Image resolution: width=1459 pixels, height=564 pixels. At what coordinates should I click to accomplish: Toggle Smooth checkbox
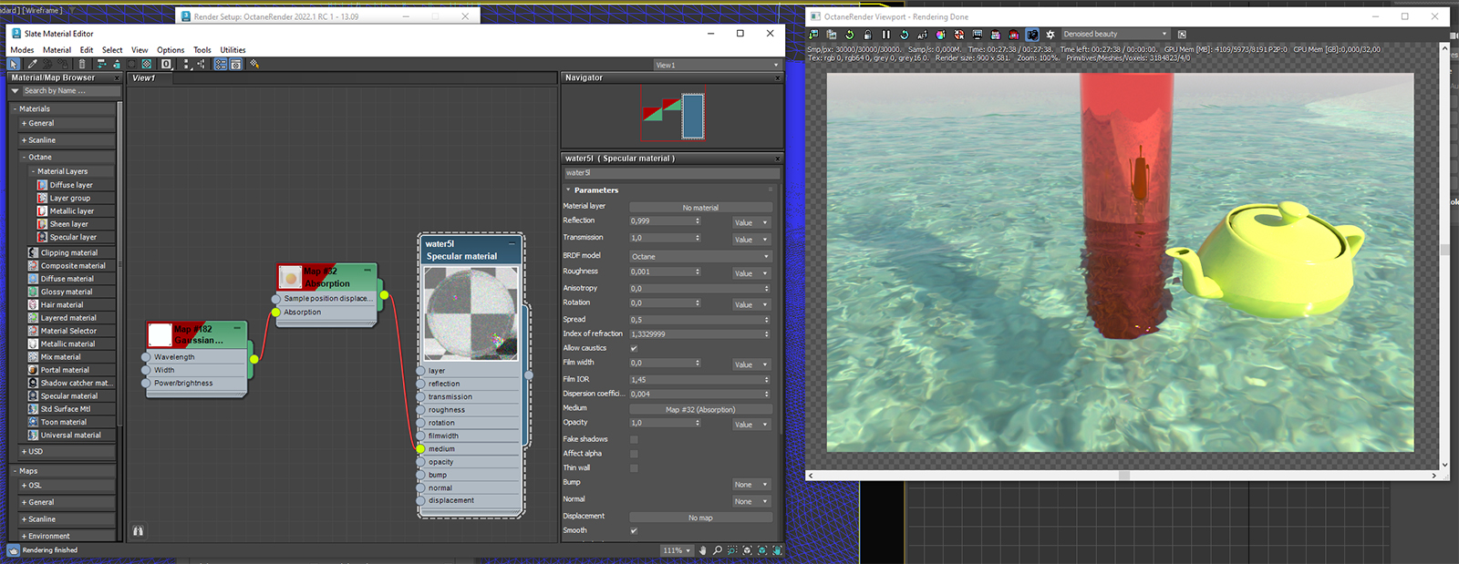(x=634, y=530)
